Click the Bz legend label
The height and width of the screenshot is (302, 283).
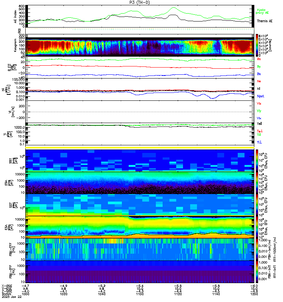click(259, 59)
